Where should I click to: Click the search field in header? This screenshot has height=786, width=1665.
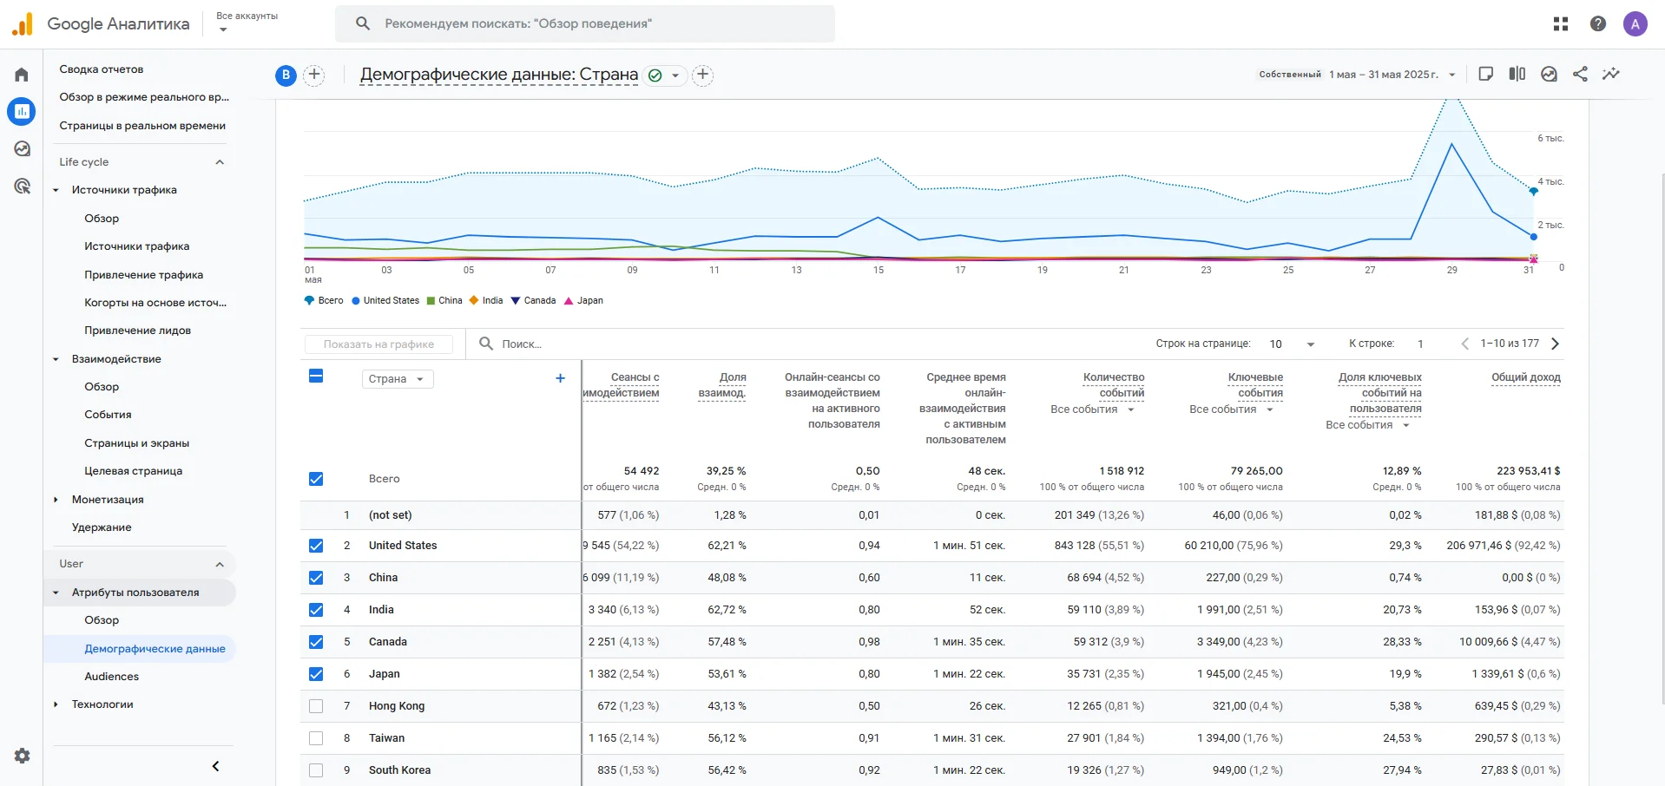584,24
